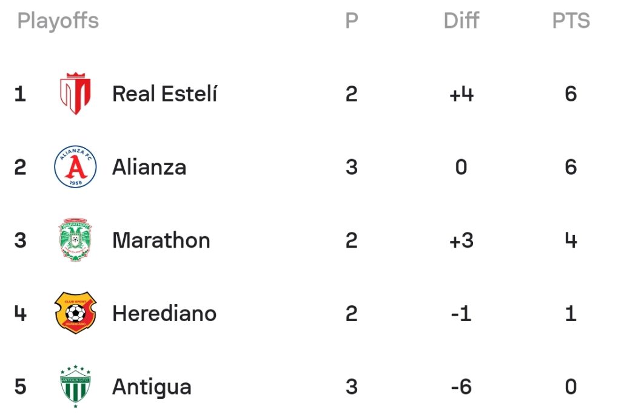Click the Herediano soccer ball crest
The width and height of the screenshot is (621, 414).
click(x=75, y=313)
